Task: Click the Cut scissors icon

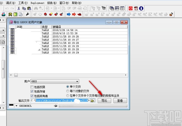Action: 18,8
